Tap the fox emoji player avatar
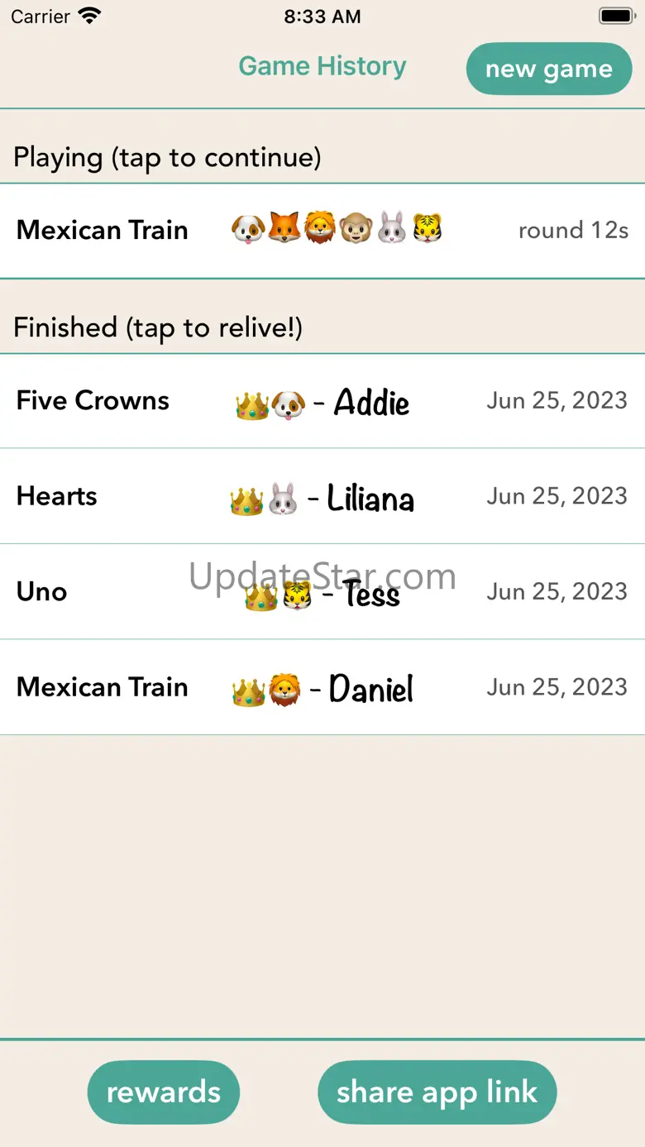This screenshot has width=645, height=1147. point(284,228)
